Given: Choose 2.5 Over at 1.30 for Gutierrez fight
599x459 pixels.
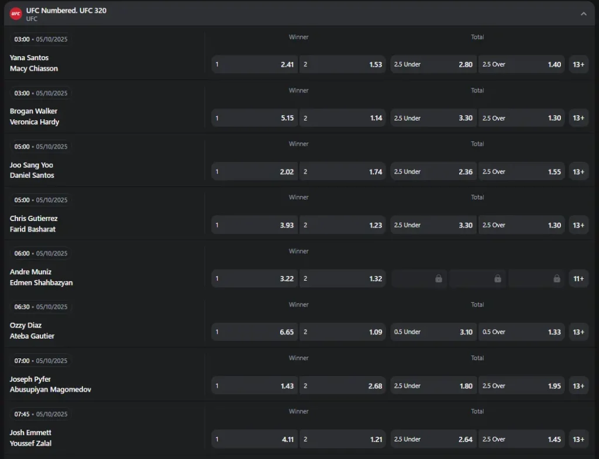Looking at the screenshot, I should click(x=521, y=225).
